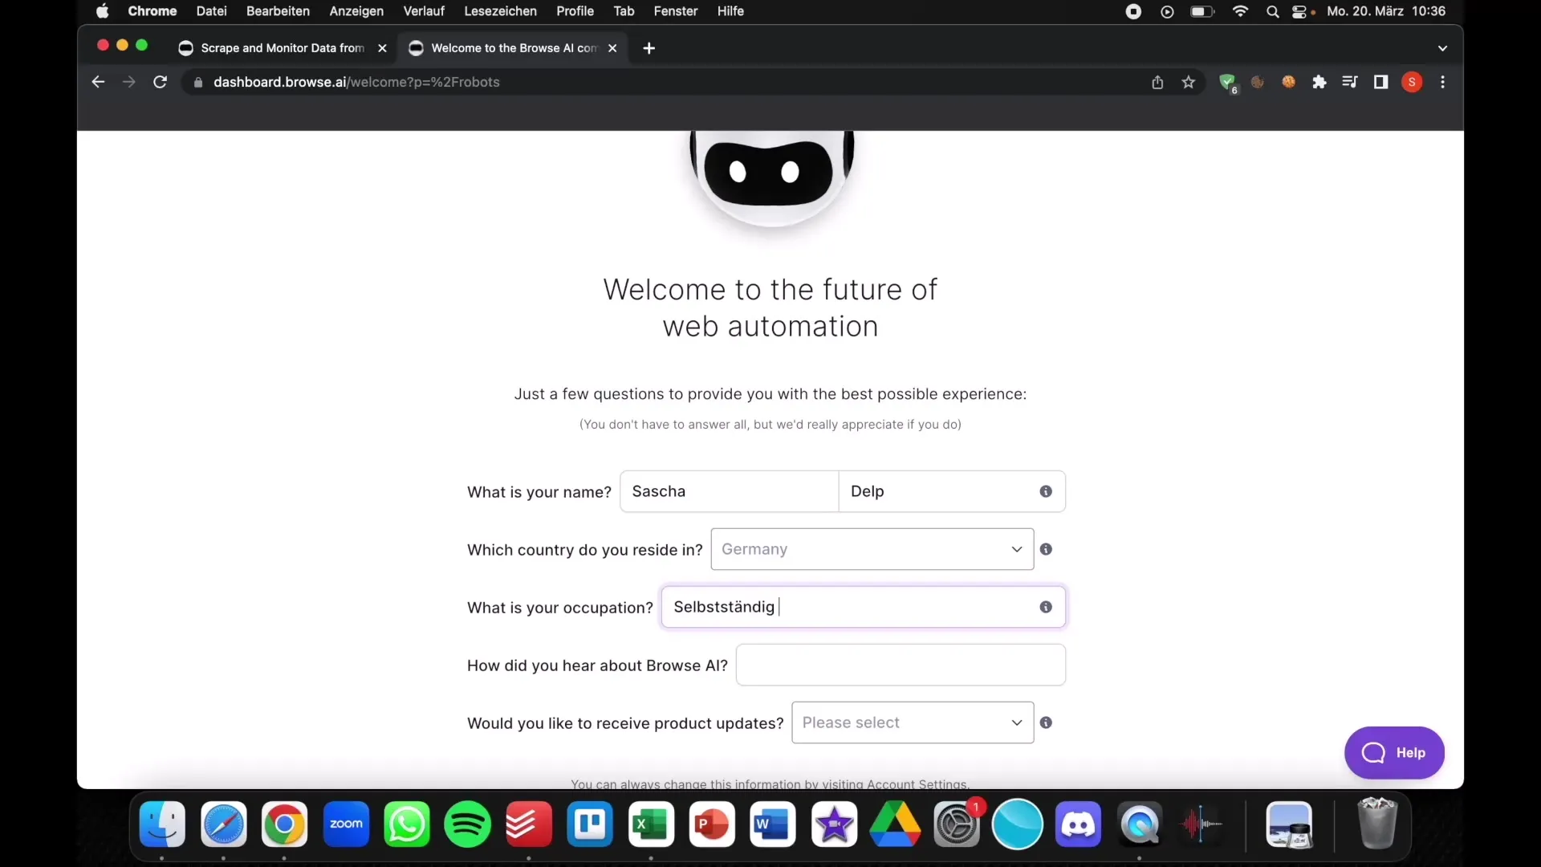This screenshot has width=1541, height=867.
Task: Open the Chrome side panel icon
Action: tap(1380, 82)
